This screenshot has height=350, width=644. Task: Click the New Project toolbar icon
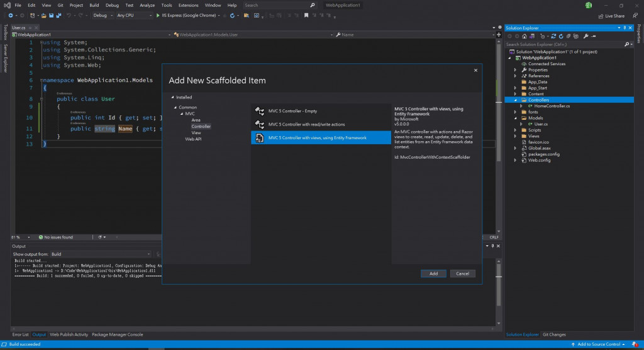[x=33, y=16]
